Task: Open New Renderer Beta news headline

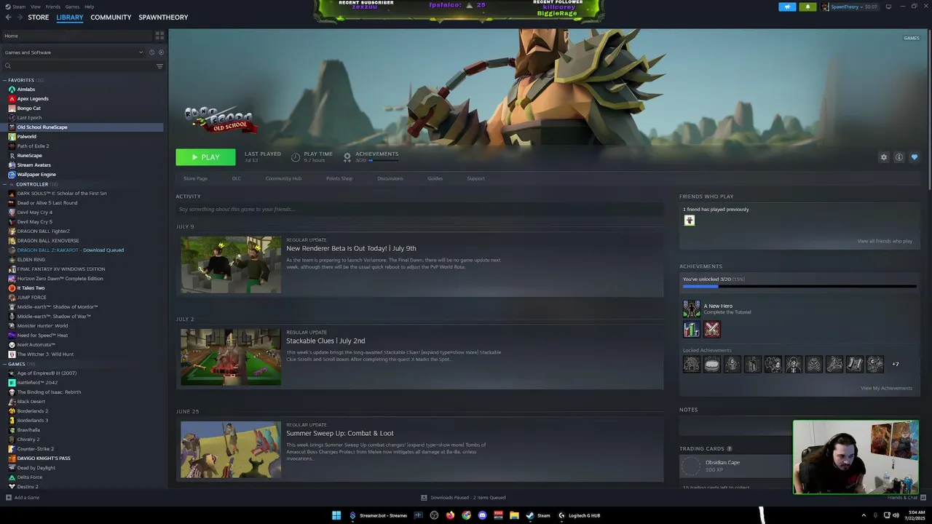Action: click(351, 248)
